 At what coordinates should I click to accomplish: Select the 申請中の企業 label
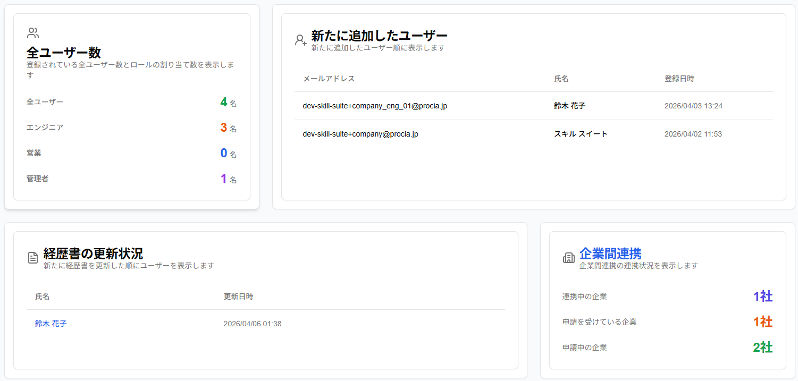point(585,348)
